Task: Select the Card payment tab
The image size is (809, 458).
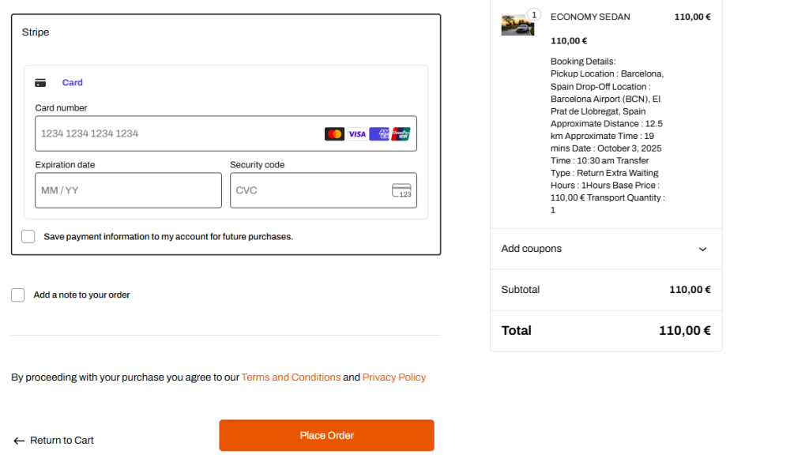Action: pos(72,83)
